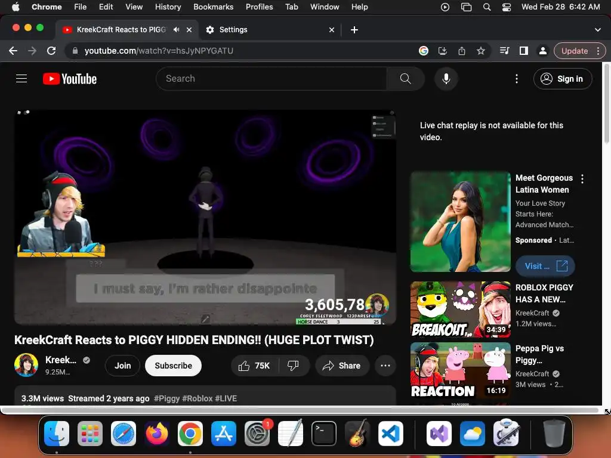
Task: Sign in to YouTube
Action: point(563,79)
